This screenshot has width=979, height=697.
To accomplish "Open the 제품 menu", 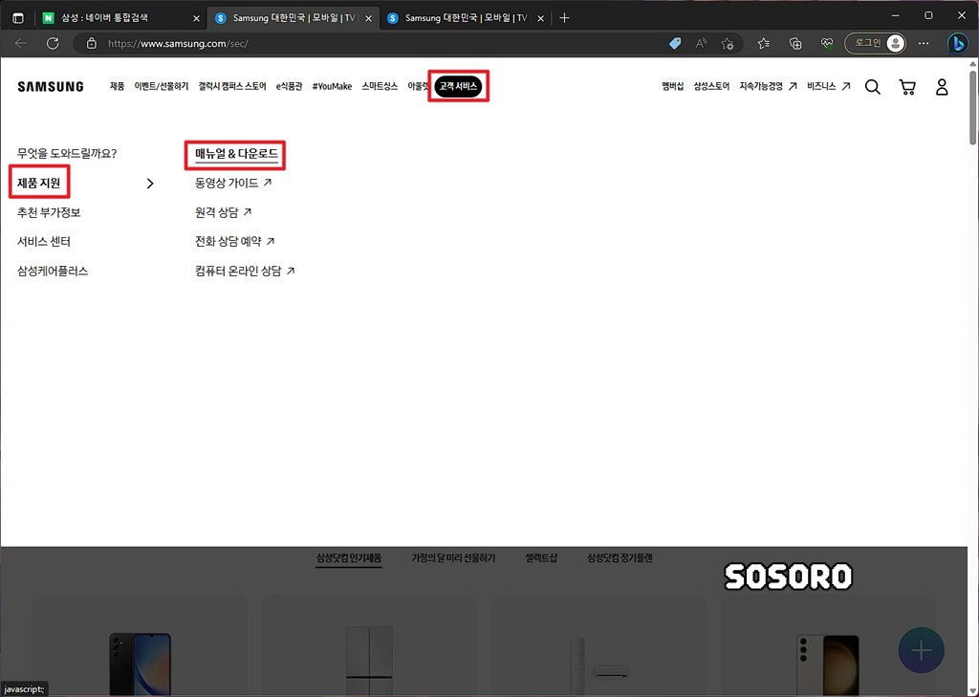I will pos(117,87).
